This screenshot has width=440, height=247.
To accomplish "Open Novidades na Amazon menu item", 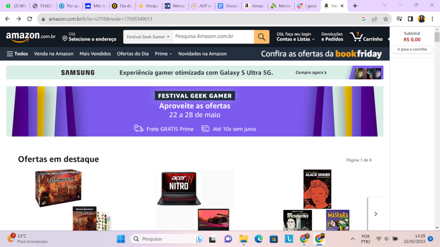I will [x=202, y=54].
